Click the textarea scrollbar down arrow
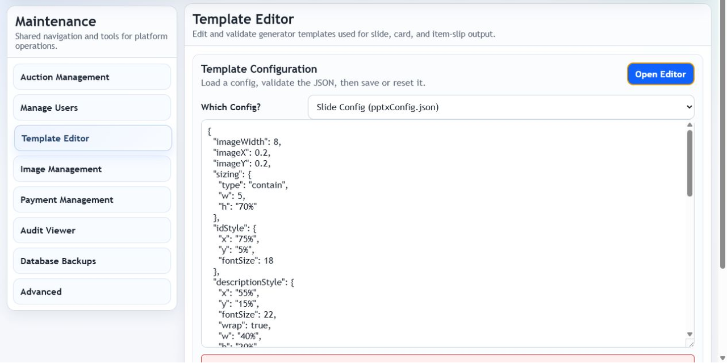727x363 pixels. 690,335
